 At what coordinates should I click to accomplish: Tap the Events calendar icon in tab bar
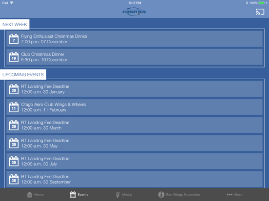[x=73, y=195]
